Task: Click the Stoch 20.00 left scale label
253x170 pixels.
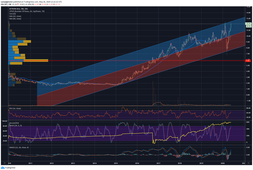Action: point(5,141)
